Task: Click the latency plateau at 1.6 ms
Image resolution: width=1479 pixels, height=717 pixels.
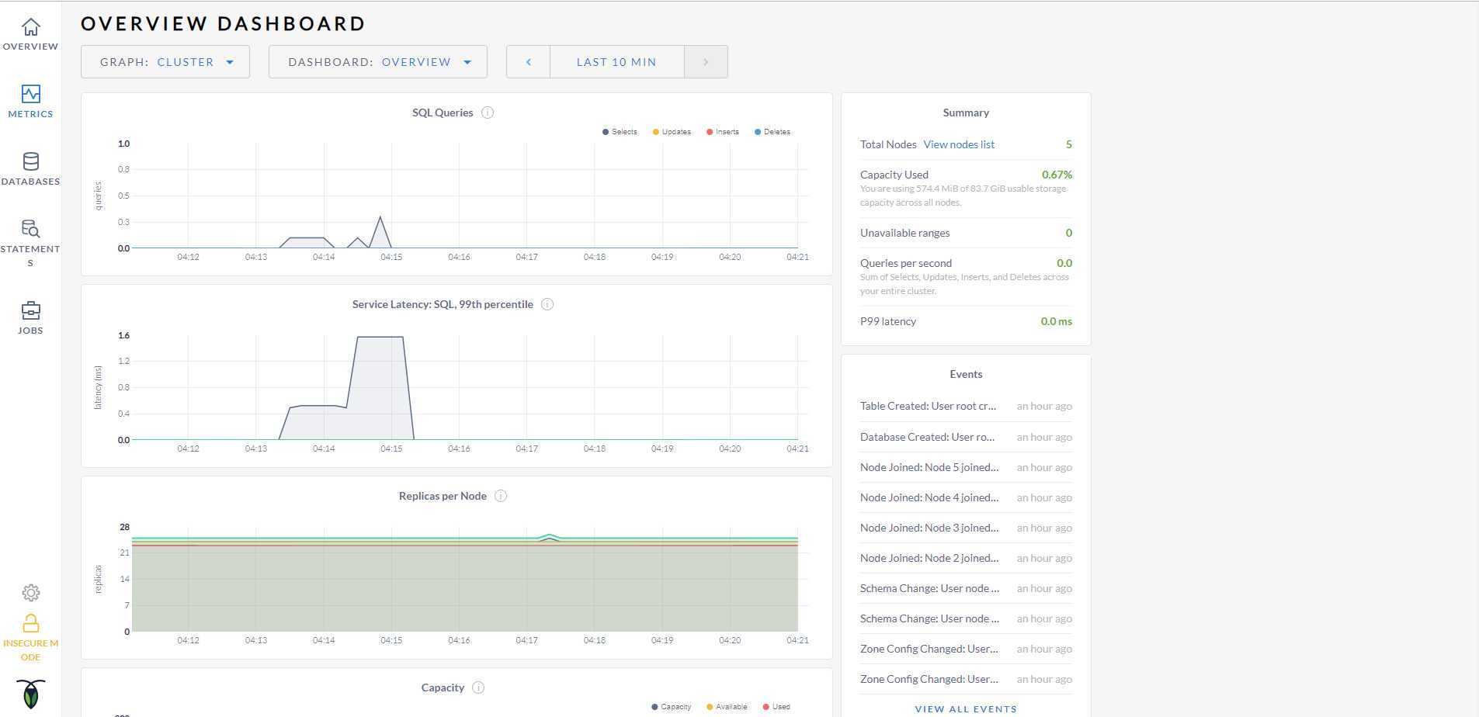Action: pyautogui.click(x=380, y=337)
